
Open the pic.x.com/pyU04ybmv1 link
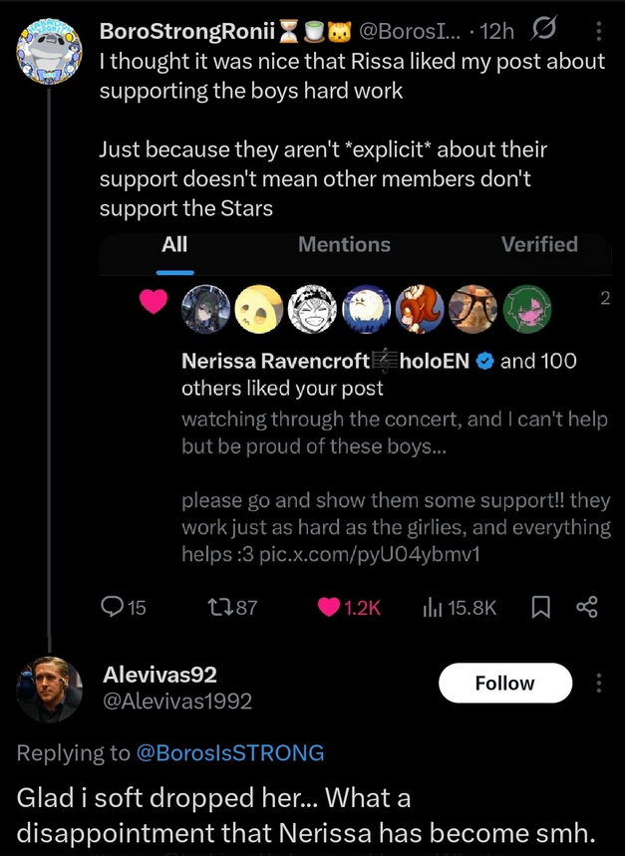370,554
